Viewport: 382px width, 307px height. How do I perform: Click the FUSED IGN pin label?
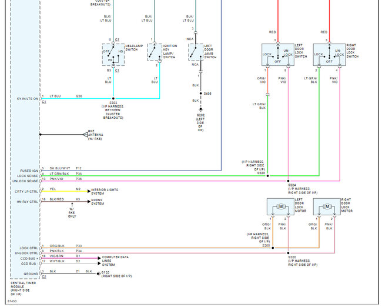click(29, 171)
